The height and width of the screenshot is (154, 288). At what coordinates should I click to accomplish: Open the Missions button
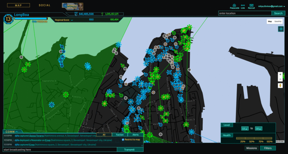pyautogui.click(x=252, y=148)
